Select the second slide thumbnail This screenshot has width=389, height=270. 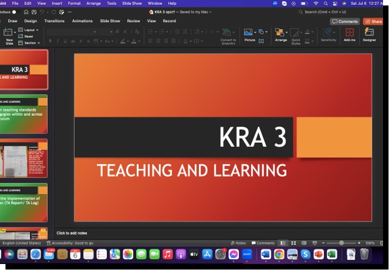pos(24,113)
